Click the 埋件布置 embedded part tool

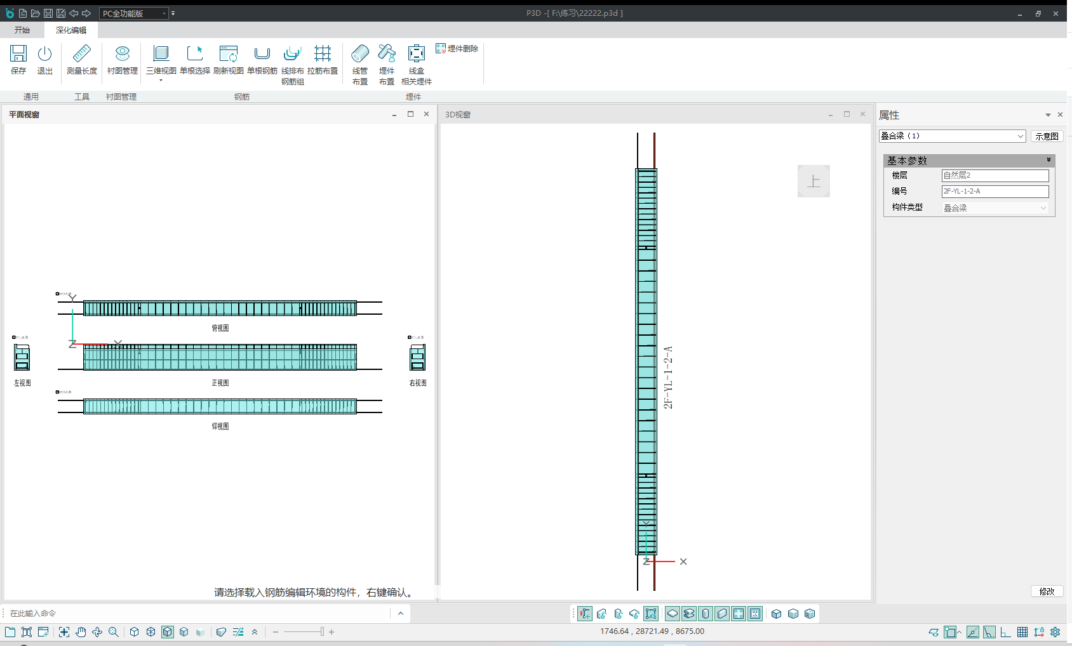click(x=387, y=63)
